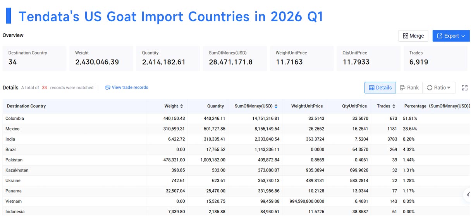Click the fullscreen expand icon

click(465, 88)
